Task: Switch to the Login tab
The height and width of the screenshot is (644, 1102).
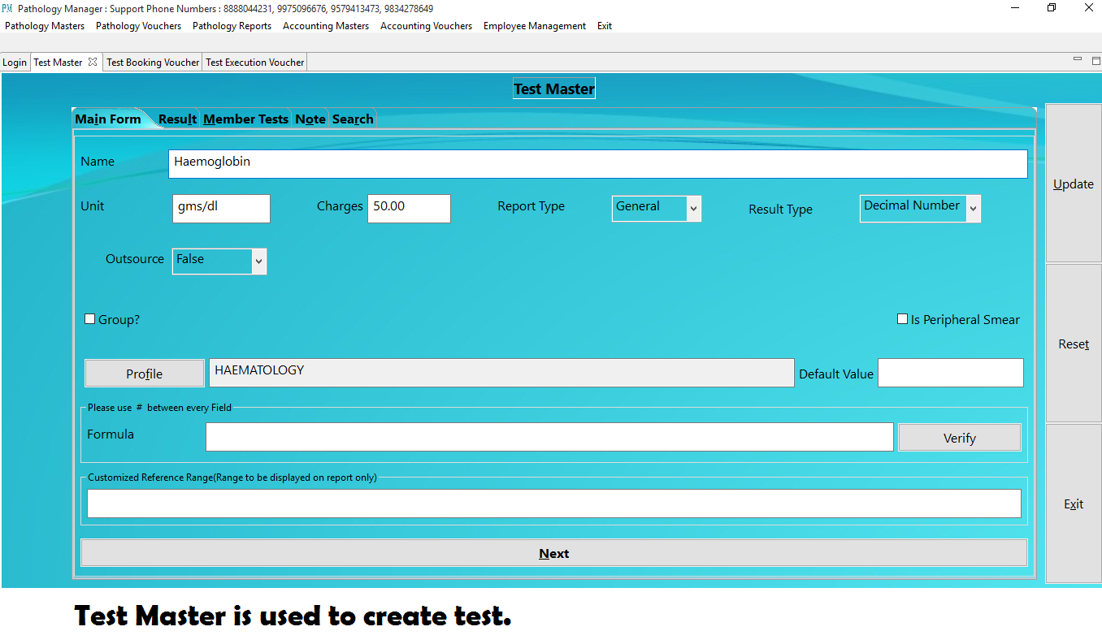Action: tap(15, 63)
